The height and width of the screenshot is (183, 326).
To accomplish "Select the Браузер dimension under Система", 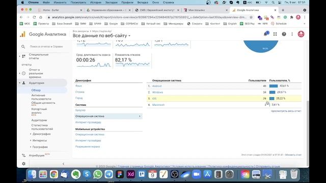I will (x=80, y=110).
